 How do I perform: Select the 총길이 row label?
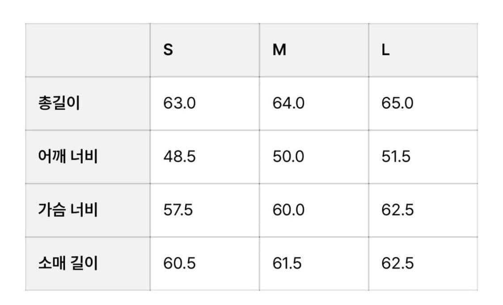pos(59,103)
